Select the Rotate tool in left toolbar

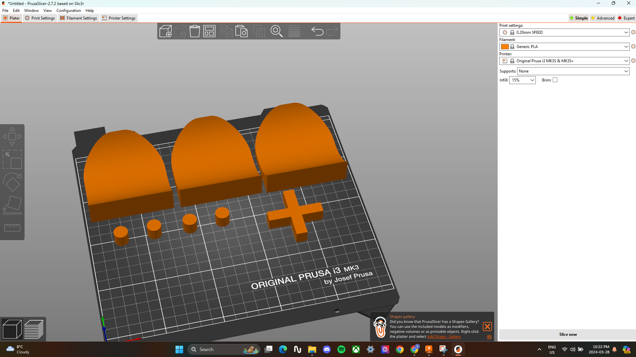[12, 182]
